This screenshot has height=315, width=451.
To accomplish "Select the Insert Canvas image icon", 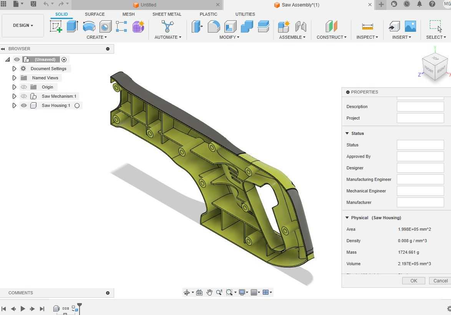I will click(x=410, y=26).
